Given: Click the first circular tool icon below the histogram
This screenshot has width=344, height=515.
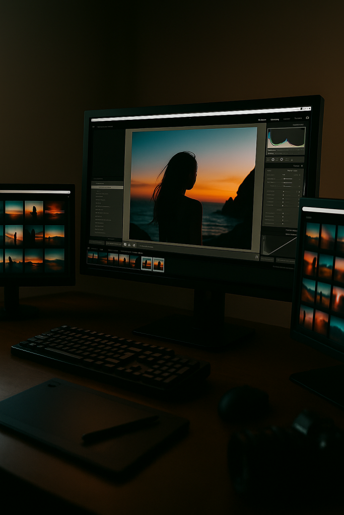Looking at the screenshot, I should [x=272, y=159].
